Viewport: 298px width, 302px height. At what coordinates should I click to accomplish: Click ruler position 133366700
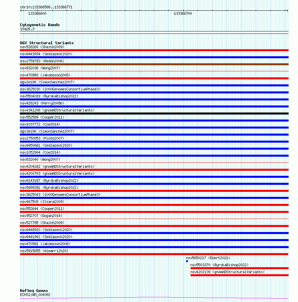point(183,13)
